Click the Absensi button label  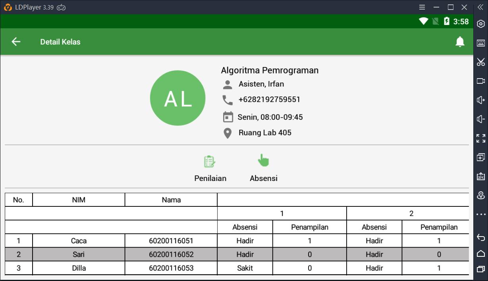click(263, 179)
